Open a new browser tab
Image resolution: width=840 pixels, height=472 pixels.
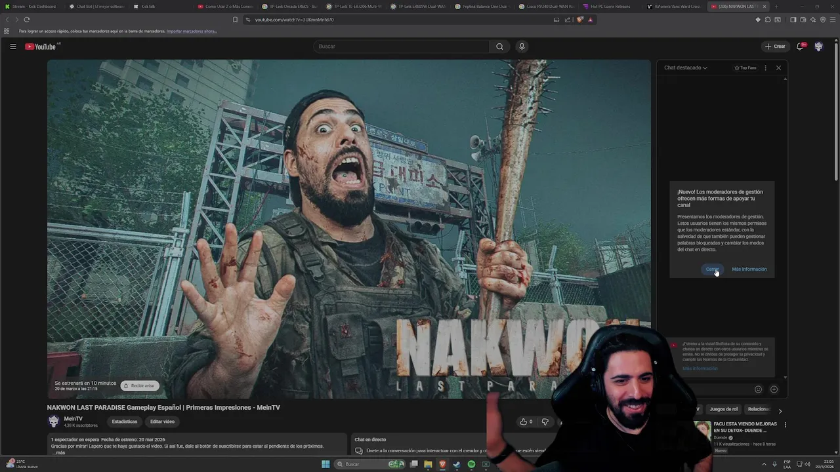pos(776,7)
